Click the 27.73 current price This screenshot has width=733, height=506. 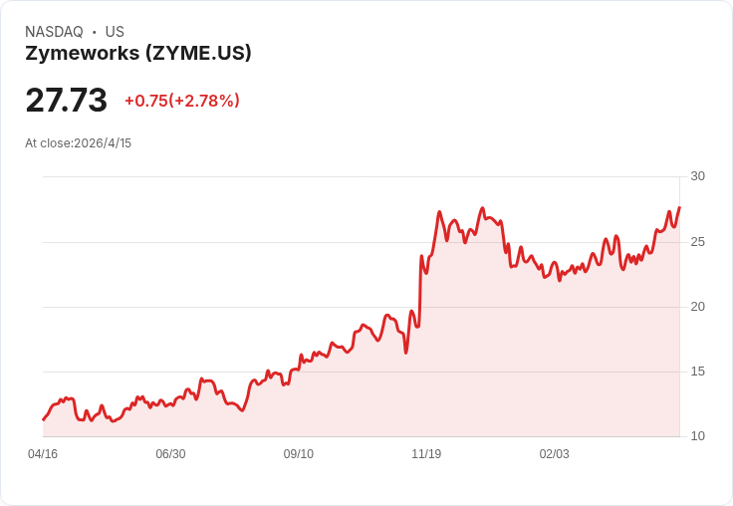pos(67,101)
